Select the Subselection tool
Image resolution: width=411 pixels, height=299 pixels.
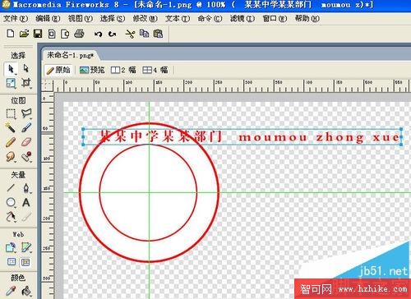[x=26, y=68]
